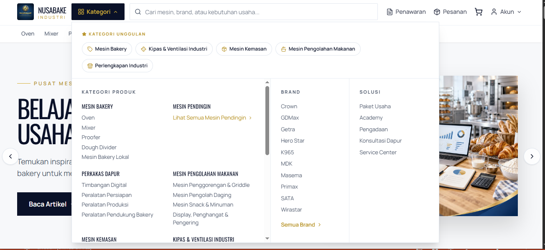The height and width of the screenshot is (250, 545).
Task: Click the Baca Artikel button
Action: point(44,204)
